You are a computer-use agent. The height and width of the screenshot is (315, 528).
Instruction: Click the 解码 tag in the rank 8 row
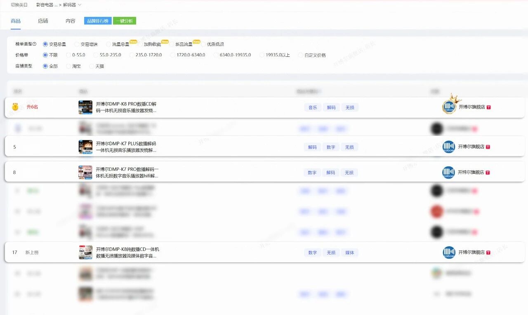click(331, 173)
